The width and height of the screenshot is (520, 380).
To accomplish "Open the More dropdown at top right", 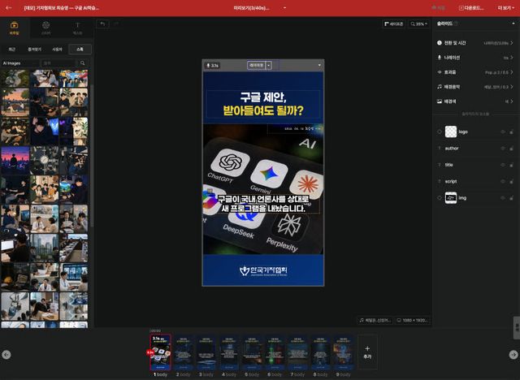I will (x=506, y=7).
